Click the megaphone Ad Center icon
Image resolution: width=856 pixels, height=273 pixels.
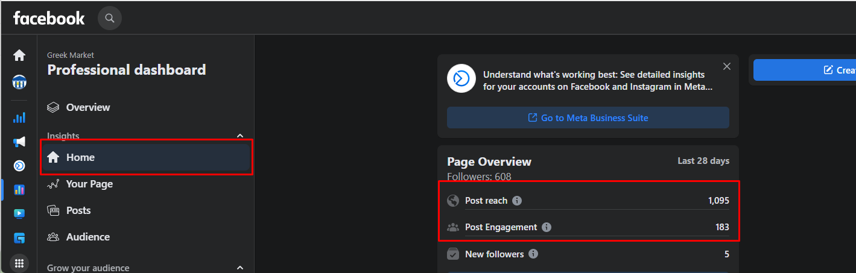pos(19,142)
